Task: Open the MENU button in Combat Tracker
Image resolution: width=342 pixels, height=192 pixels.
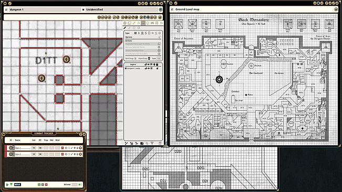Action: [x=17, y=185]
